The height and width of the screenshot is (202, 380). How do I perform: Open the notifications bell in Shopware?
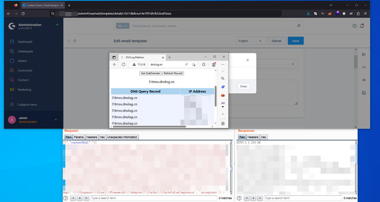362,26
